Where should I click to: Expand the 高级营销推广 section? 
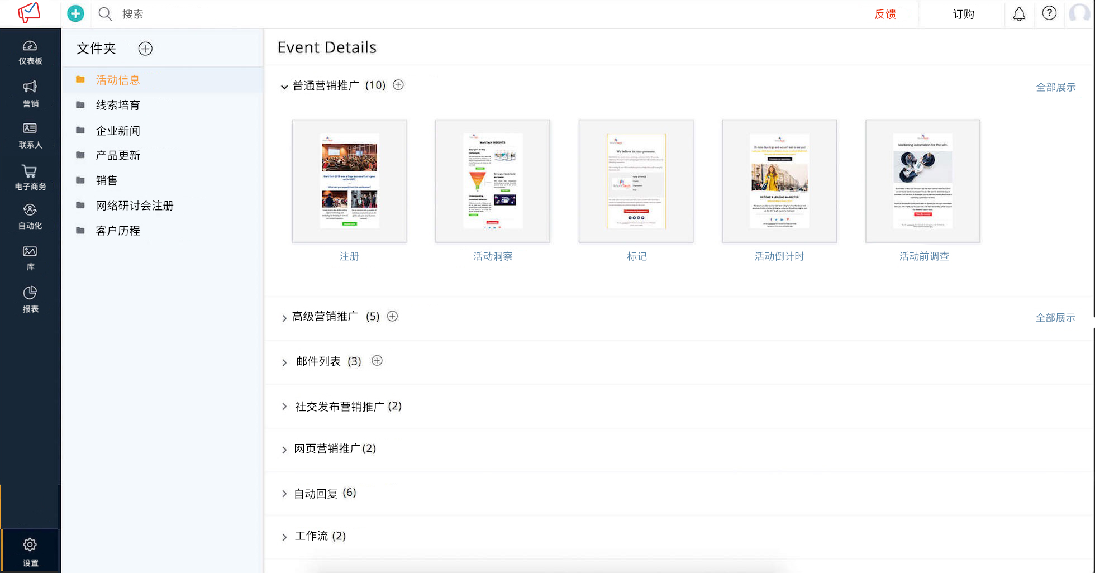click(x=284, y=318)
